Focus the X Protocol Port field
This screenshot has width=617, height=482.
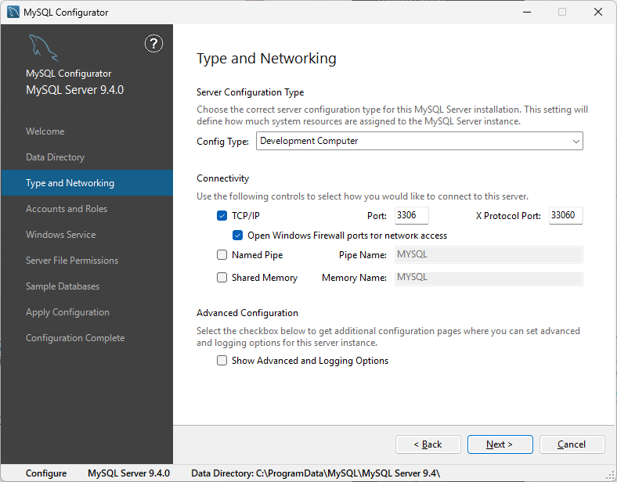click(565, 215)
